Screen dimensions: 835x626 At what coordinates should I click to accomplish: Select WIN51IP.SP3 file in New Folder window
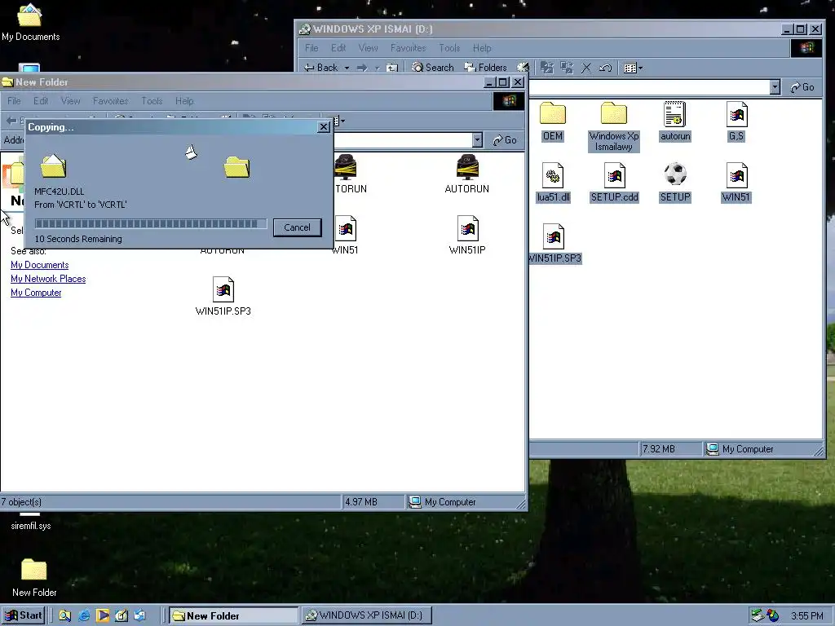point(223,297)
